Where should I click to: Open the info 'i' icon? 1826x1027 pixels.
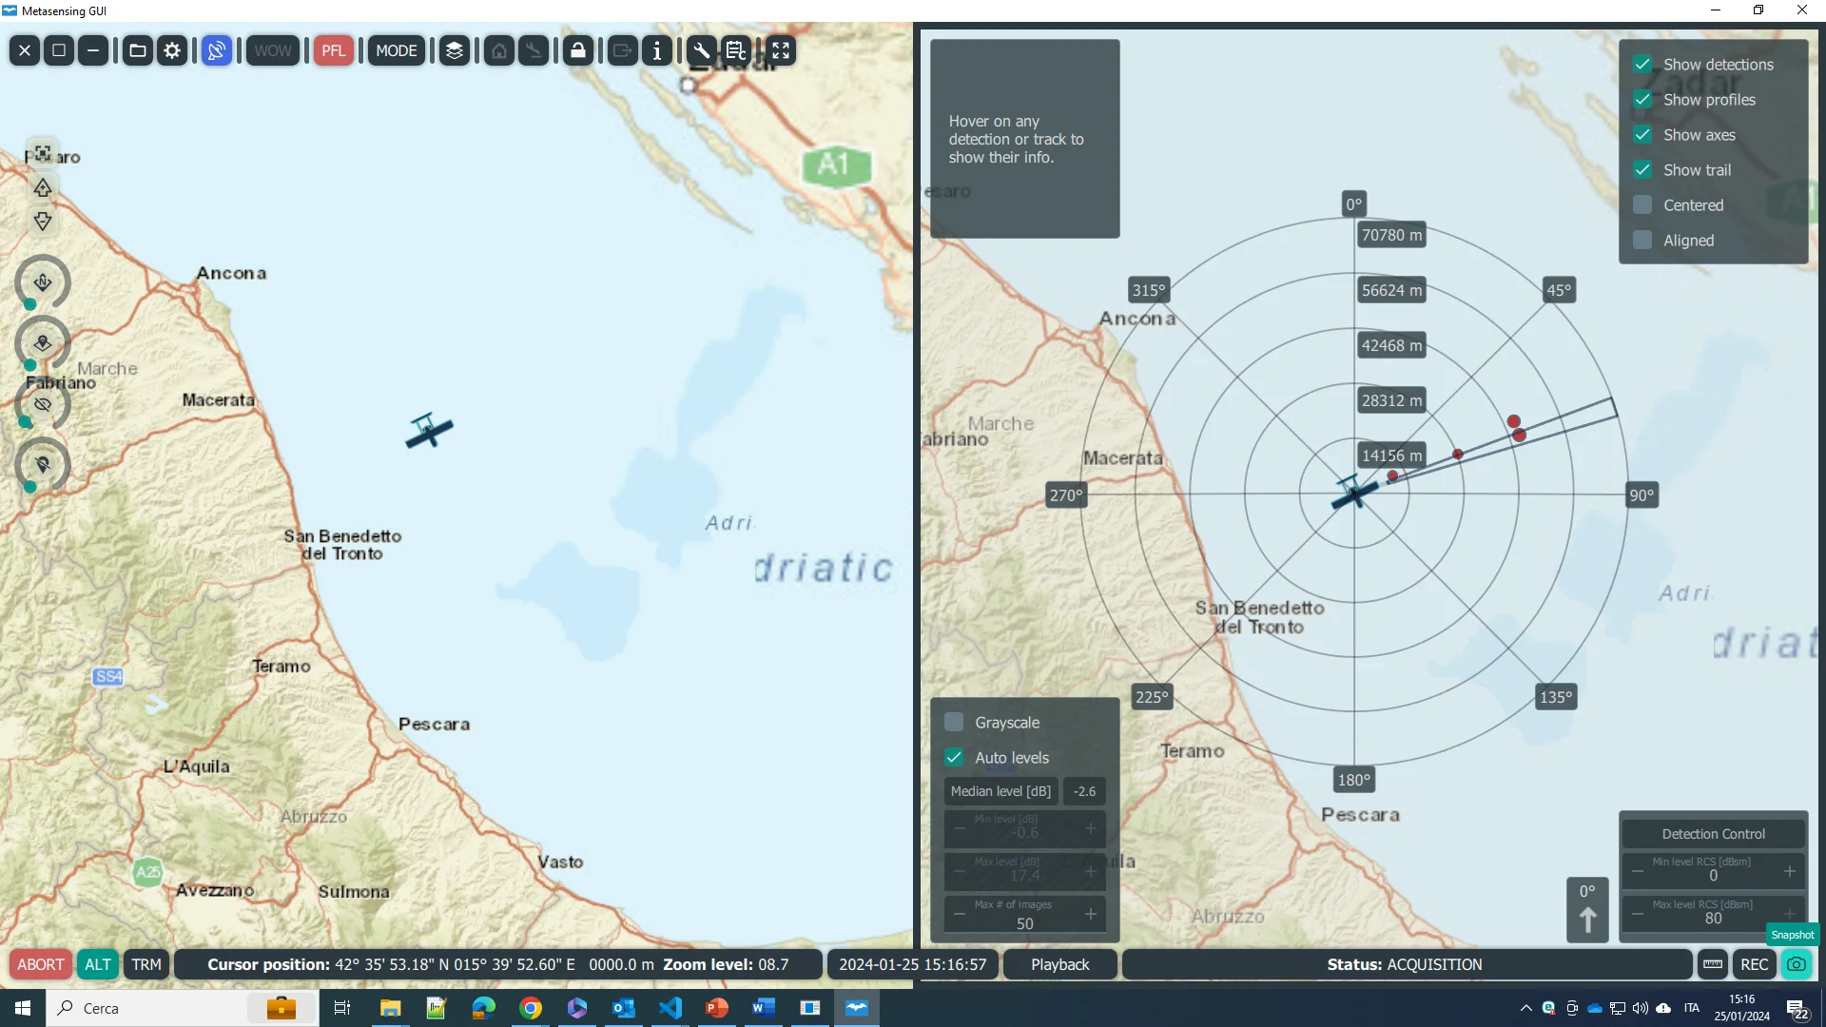[657, 50]
